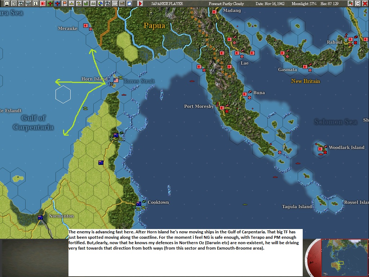
Task: Click the OP toolbar button
Action: point(115,4)
